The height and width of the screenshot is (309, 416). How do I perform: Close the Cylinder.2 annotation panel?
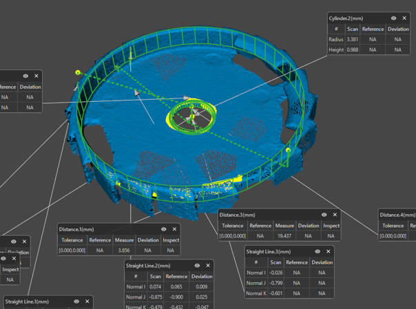pyautogui.click(x=404, y=19)
